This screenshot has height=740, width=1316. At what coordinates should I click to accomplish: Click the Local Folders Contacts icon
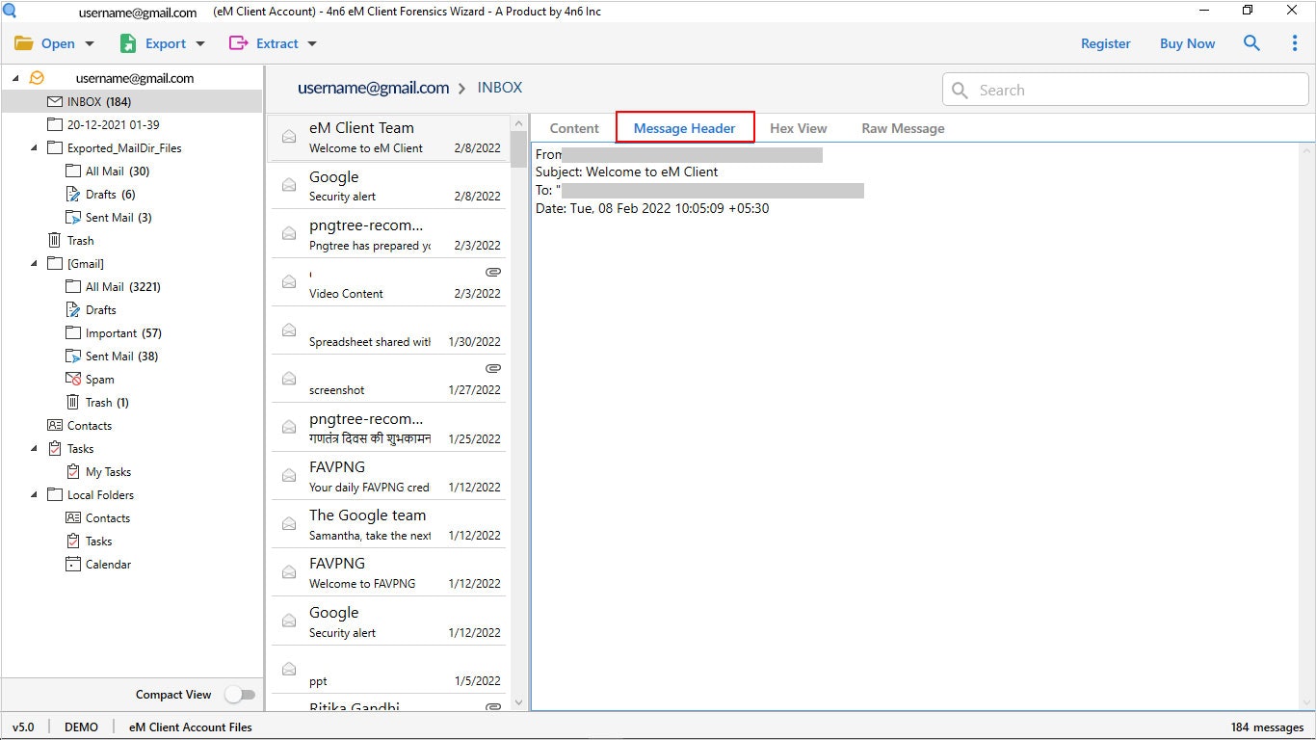[73, 517]
